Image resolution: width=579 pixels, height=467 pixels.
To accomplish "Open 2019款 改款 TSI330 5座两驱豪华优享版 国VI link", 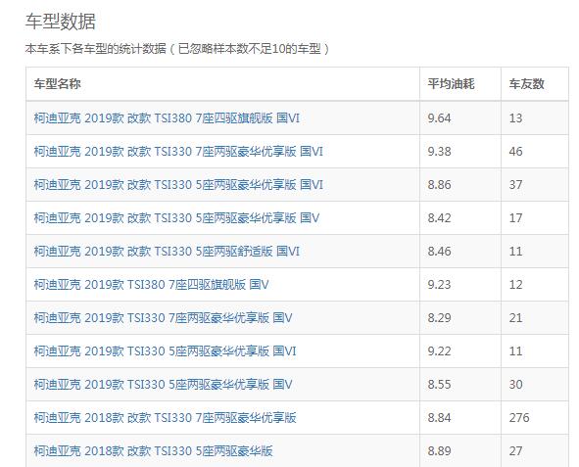I will tap(178, 184).
